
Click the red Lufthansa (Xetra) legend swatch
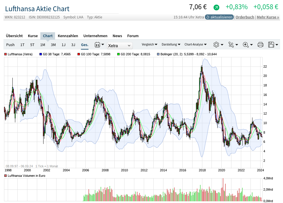click(5, 54)
